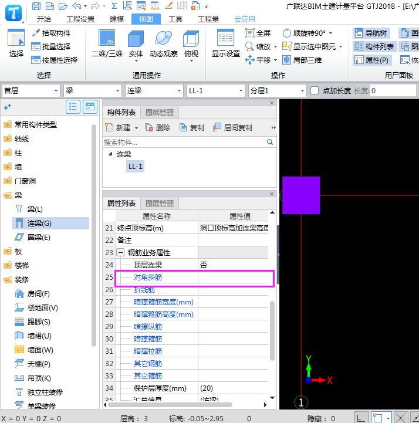419x423 pixels.
Task: Select LL-1 in the component list
Action: (135, 167)
